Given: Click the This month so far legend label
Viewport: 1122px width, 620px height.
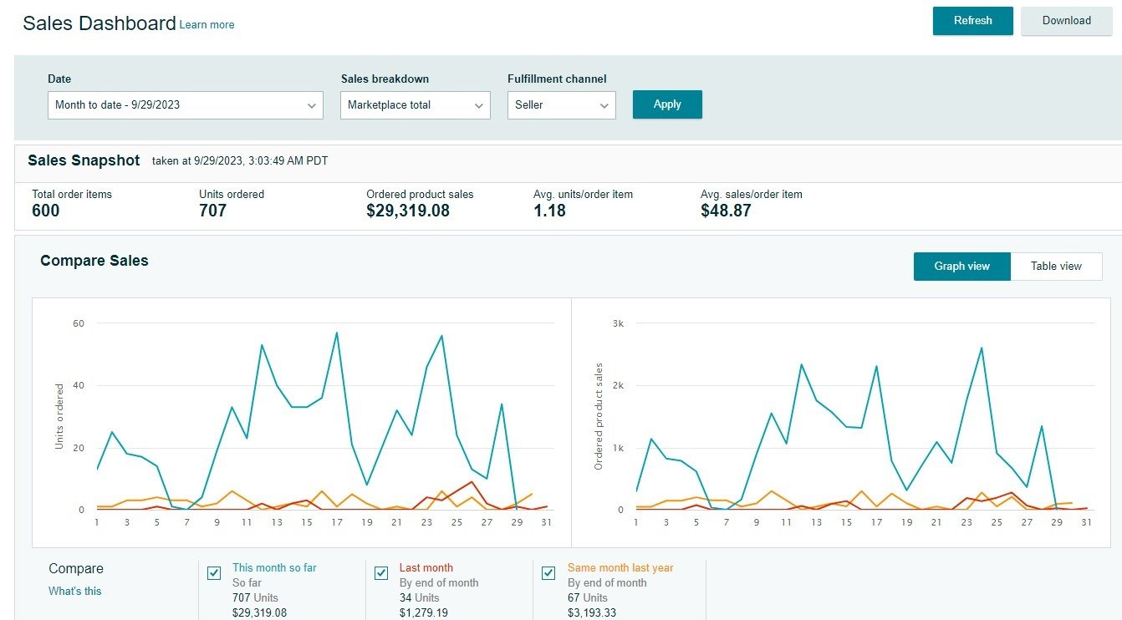Looking at the screenshot, I should click(274, 568).
